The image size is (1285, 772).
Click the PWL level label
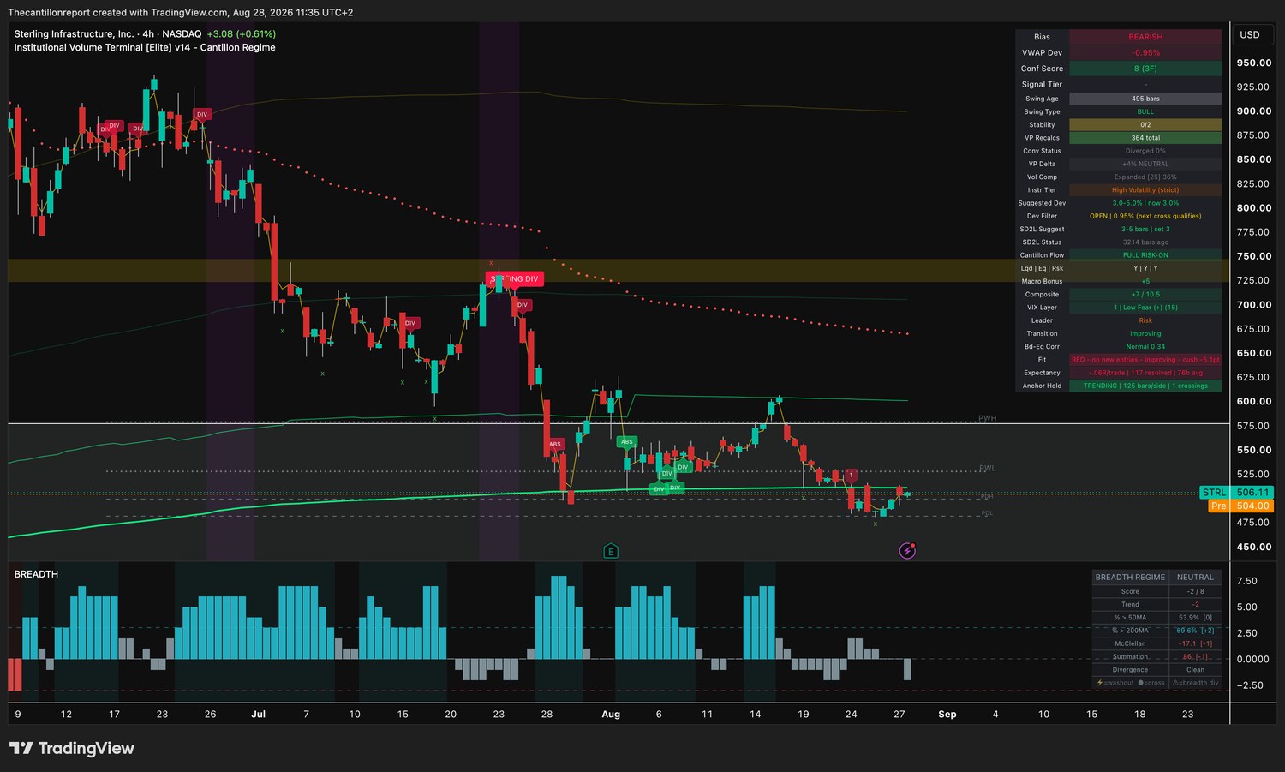pos(987,469)
